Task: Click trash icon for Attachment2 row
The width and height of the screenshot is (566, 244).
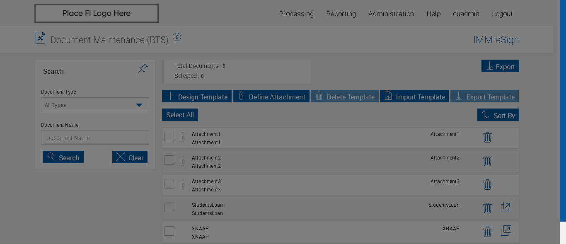Action: coord(487,161)
